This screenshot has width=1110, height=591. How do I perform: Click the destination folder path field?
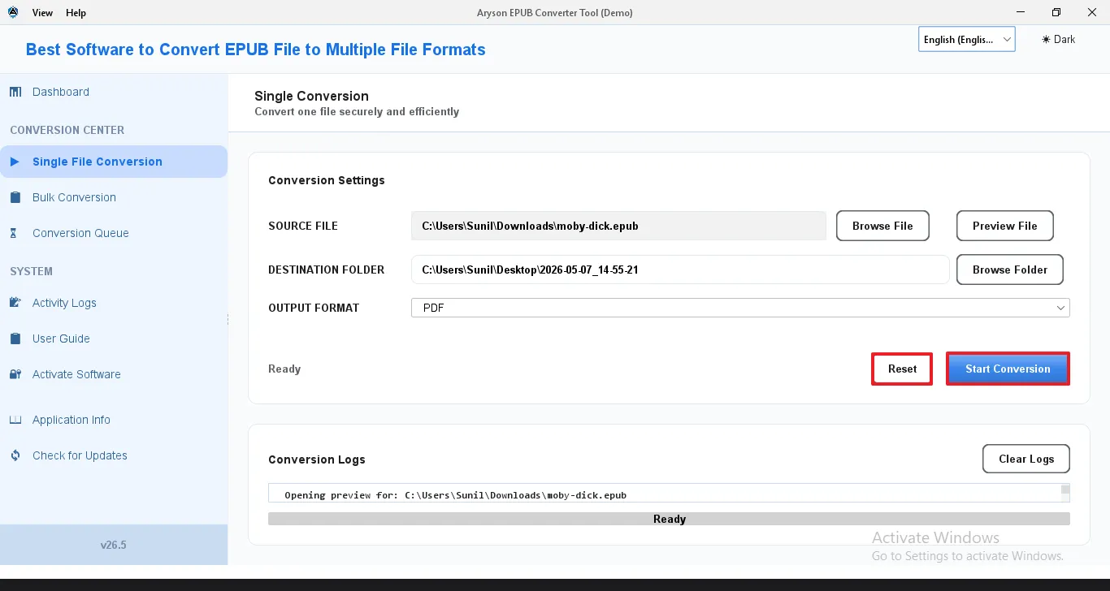[680, 270]
